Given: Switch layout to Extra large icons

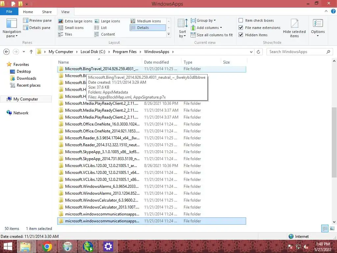Looking at the screenshot, I should [x=75, y=21].
